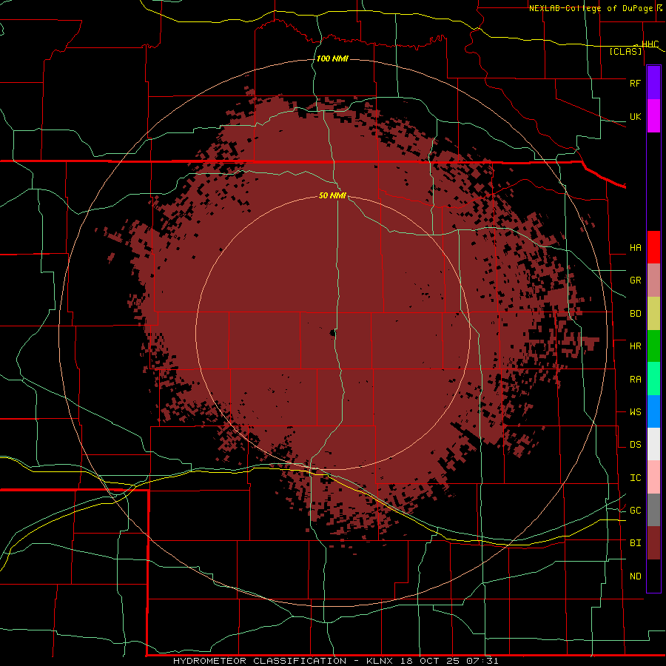Pick the blue WS legend swatch
The image size is (666, 666).
pyautogui.click(x=653, y=411)
